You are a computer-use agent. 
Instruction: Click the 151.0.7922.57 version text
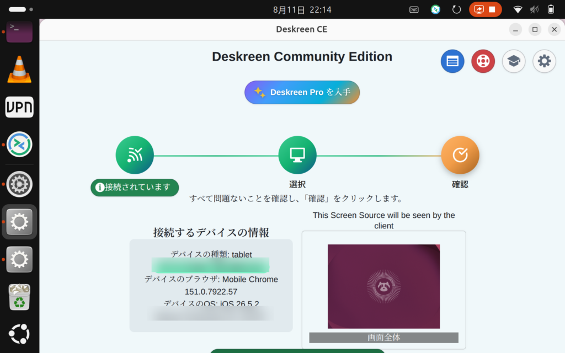211,291
